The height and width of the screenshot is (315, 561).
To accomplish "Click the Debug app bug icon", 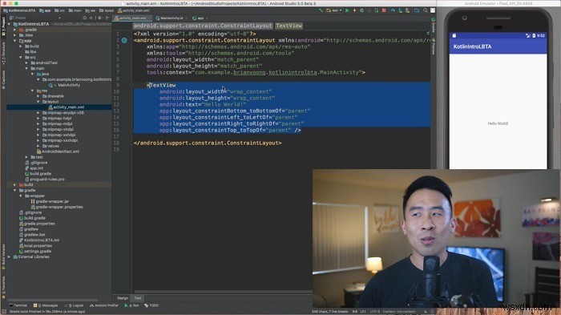I will click(x=362, y=10).
